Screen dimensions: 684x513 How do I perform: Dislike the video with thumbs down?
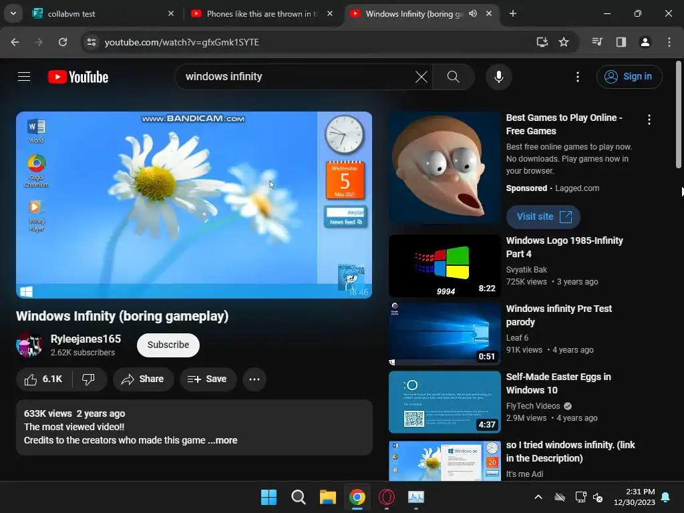(x=89, y=379)
